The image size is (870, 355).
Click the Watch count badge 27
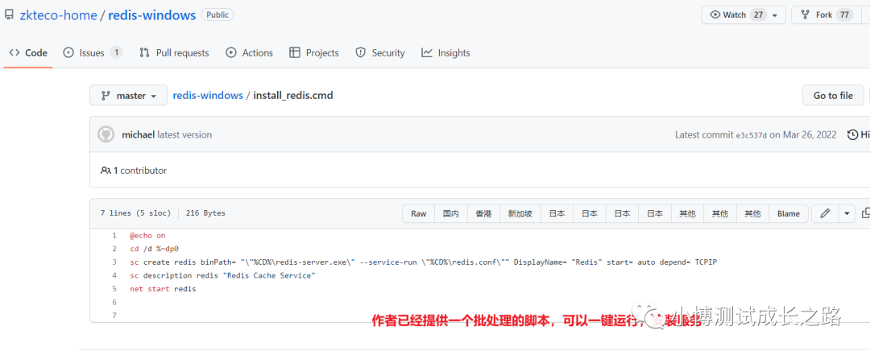(x=758, y=15)
